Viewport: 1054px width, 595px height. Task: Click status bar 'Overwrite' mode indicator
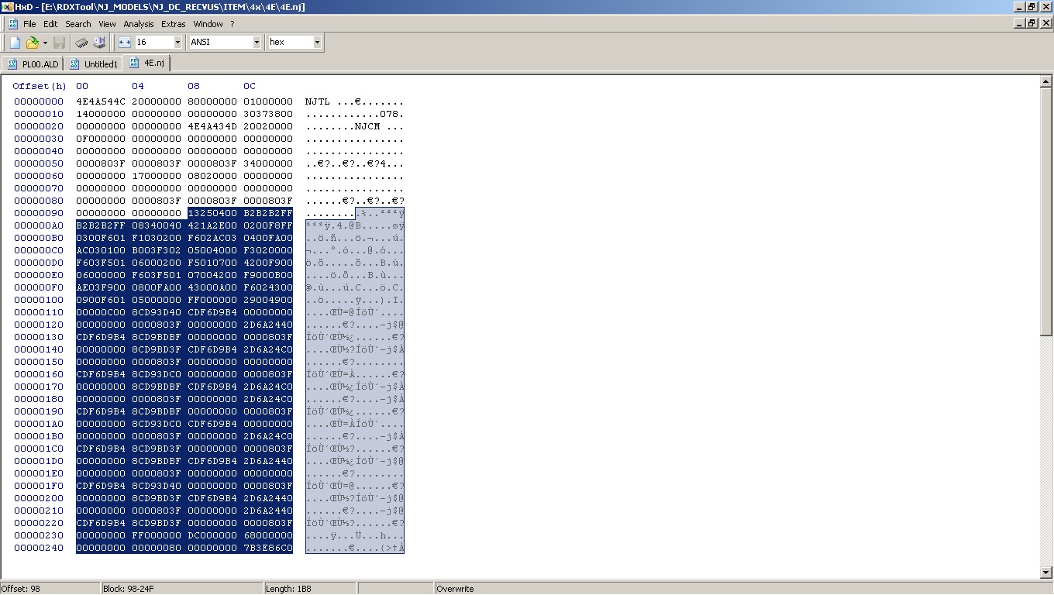tap(455, 589)
